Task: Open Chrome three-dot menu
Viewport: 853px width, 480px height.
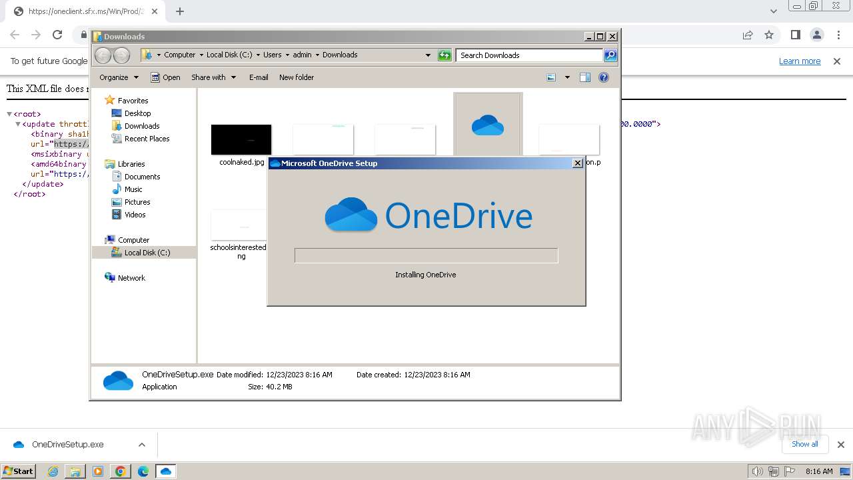Action: (x=838, y=35)
